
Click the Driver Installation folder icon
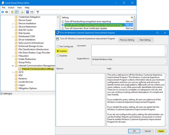[x=16, y=40]
